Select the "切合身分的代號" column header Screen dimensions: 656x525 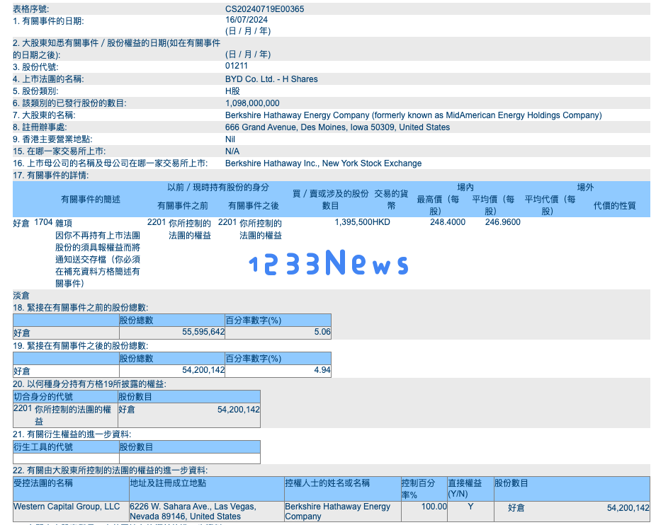click(43, 397)
